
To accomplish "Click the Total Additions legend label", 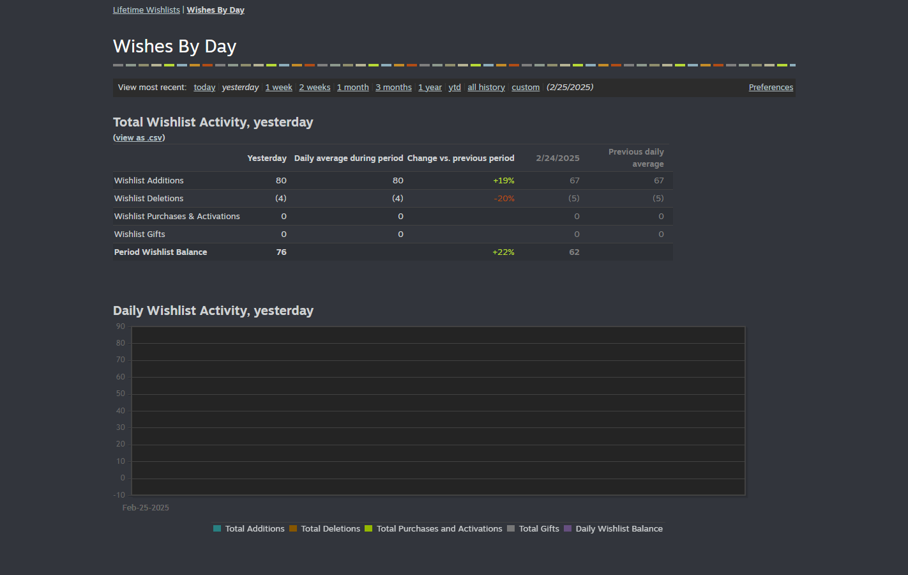I will [x=255, y=528].
